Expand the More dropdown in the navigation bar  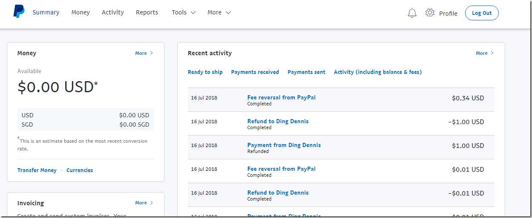(x=219, y=12)
